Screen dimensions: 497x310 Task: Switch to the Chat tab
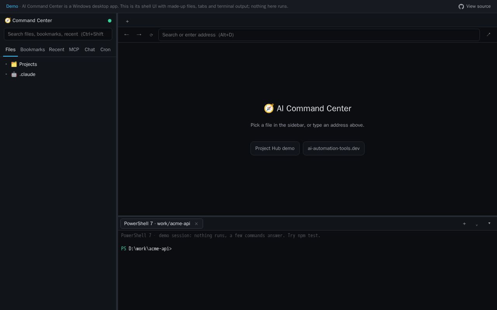90,50
